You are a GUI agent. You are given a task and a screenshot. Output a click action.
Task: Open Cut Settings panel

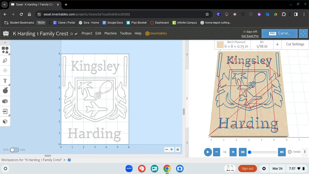point(295,44)
